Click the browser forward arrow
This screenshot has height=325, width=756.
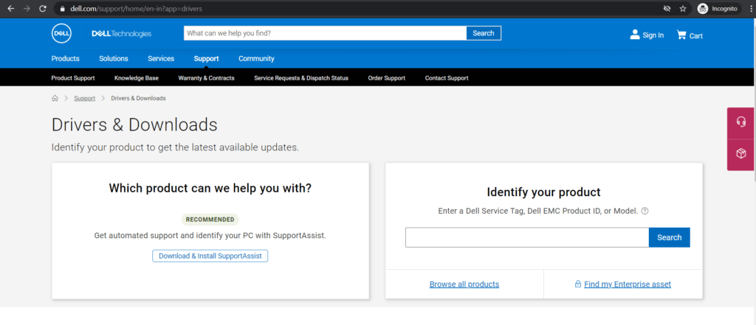coord(27,9)
